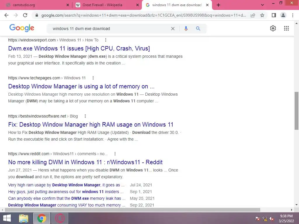Open Google apps grid
The width and height of the screenshot is (299, 224).
286,28
